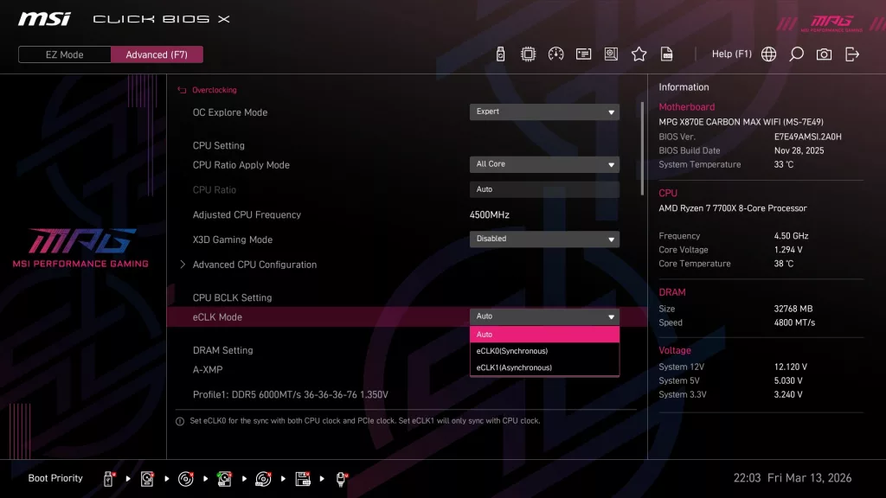Click the exit BIOS icon
This screenshot has height=498, width=886.
point(851,54)
